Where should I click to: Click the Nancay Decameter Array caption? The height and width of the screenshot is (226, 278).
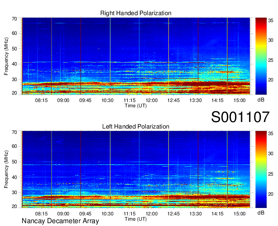pyautogui.click(x=60, y=221)
